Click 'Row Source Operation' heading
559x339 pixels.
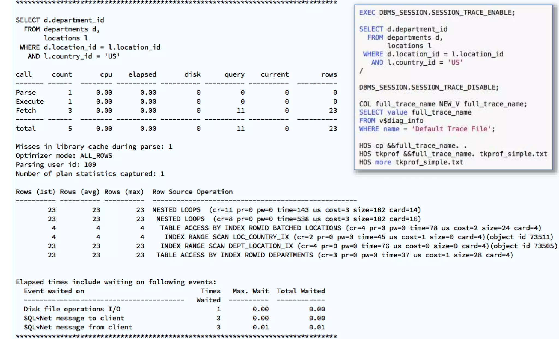(192, 192)
